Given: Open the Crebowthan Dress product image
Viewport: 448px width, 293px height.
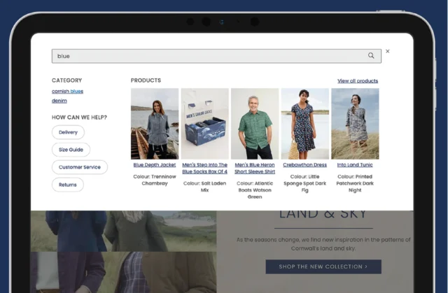Looking at the screenshot, I should pos(304,123).
